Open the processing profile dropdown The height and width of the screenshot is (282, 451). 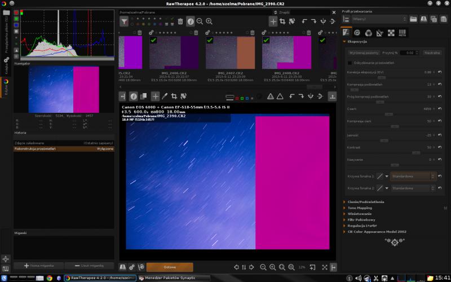pyautogui.click(x=378, y=19)
